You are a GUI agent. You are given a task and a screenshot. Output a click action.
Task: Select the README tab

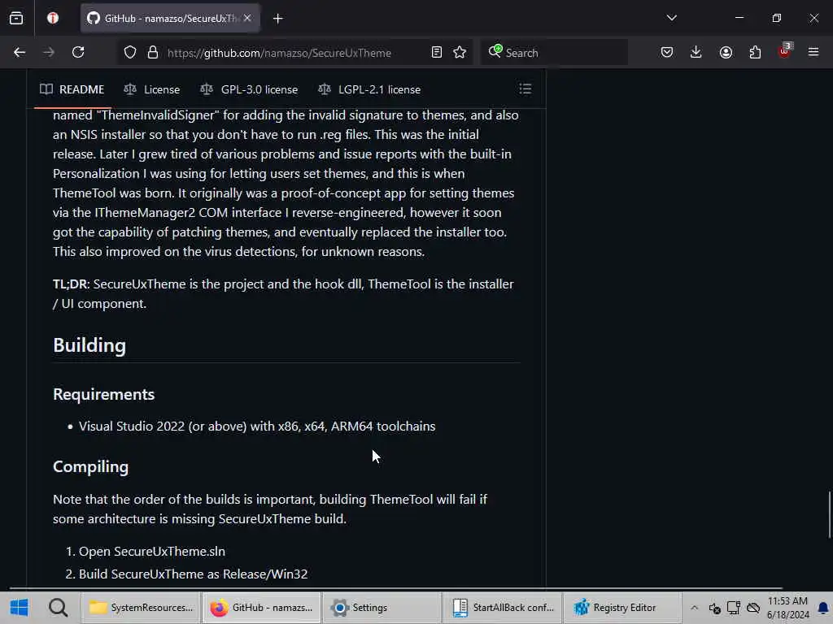pyautogui.click(x=72, y=89)
